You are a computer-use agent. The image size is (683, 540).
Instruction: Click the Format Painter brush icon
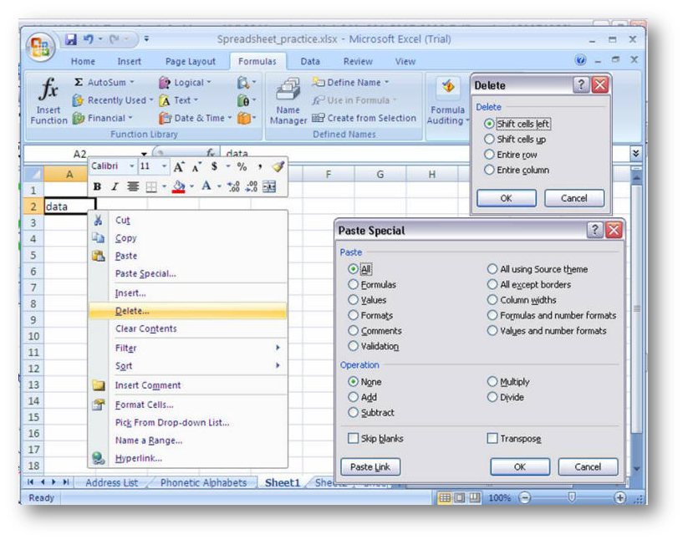coord(277,166)
